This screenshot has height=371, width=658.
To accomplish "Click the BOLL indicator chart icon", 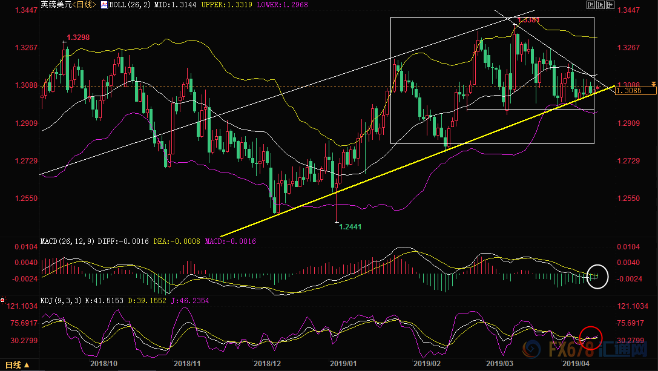I will pyautogui.click(x=104, y=5).
